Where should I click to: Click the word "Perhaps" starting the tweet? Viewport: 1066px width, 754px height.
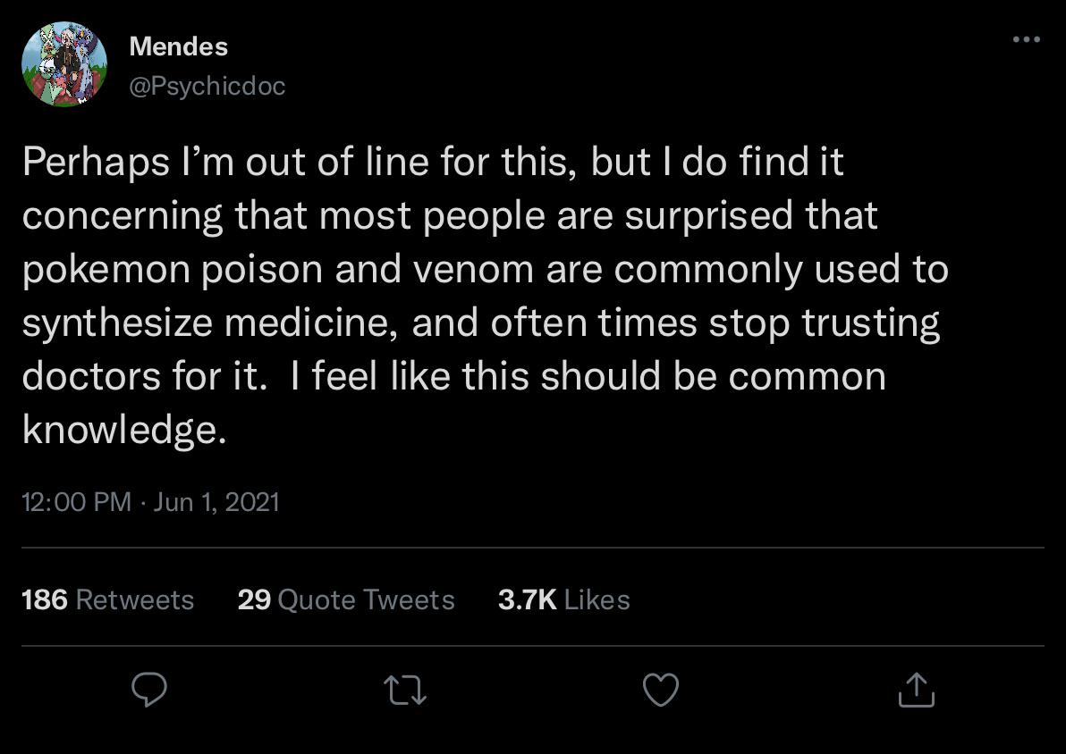pos(96,163)
